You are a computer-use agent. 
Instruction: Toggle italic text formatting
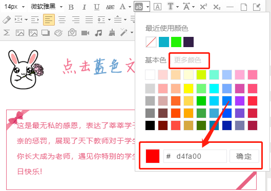84,7
